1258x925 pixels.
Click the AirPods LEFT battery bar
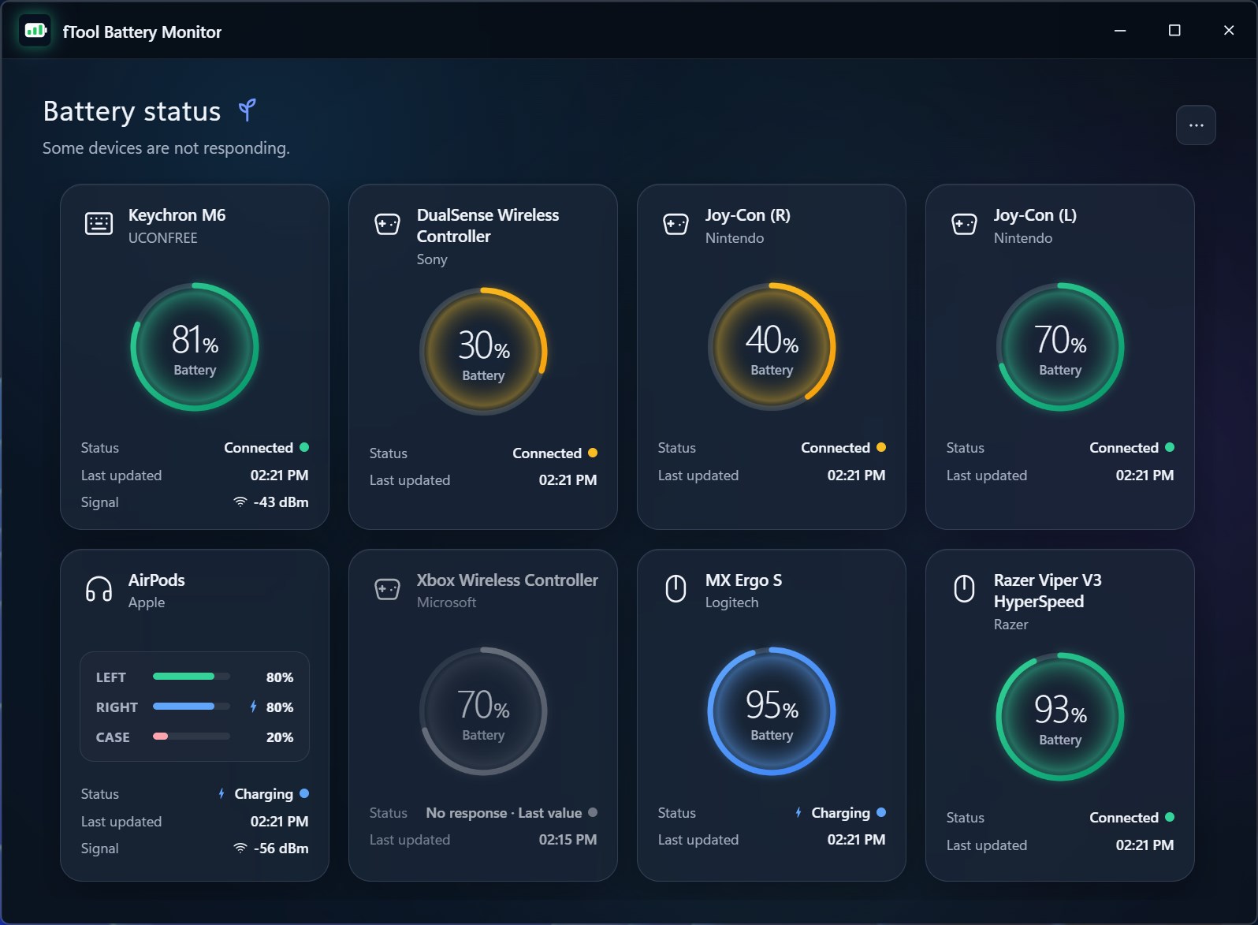pos(192,677)
